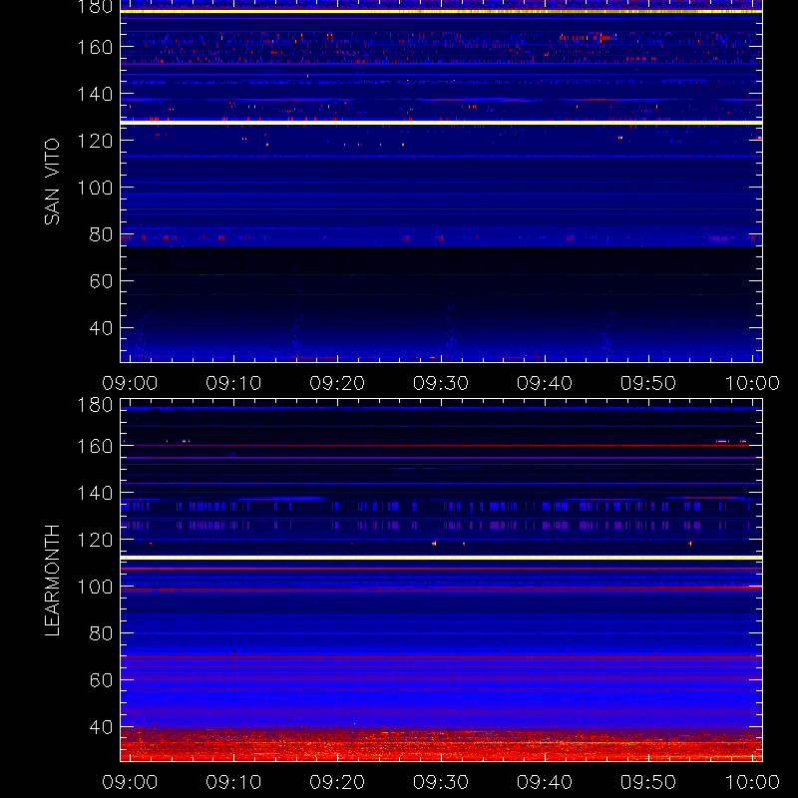Select the 100 tick label on San Vito plot
Viewport: 798px width, 798px height.
[x=95, y=188]
